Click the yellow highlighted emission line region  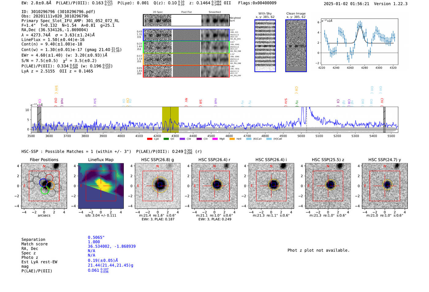tap(170, 119)
